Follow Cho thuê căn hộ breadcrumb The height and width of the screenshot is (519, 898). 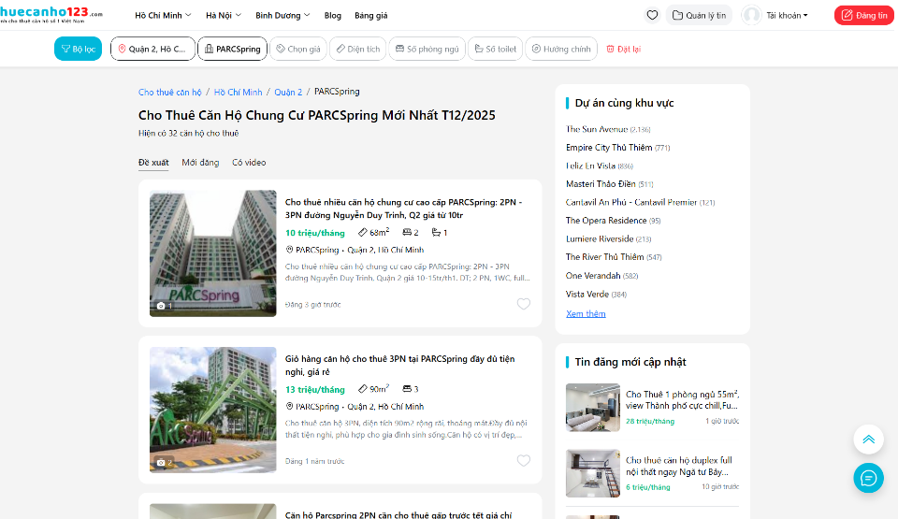pos(169,92)
